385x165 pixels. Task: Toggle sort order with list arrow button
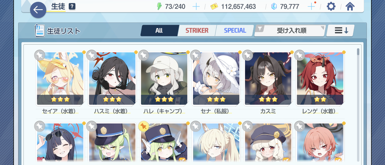pyautogui.click(x=340, y=31)
